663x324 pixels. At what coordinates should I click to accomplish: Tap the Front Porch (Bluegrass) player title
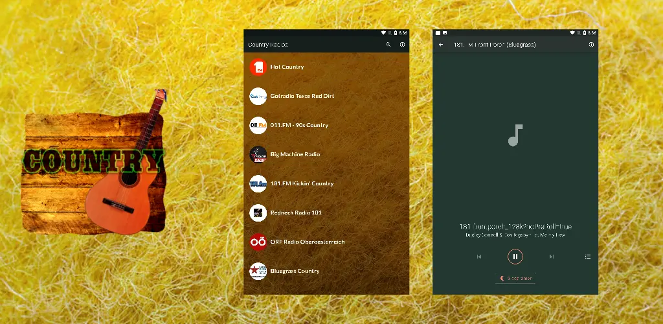point(494,45)
